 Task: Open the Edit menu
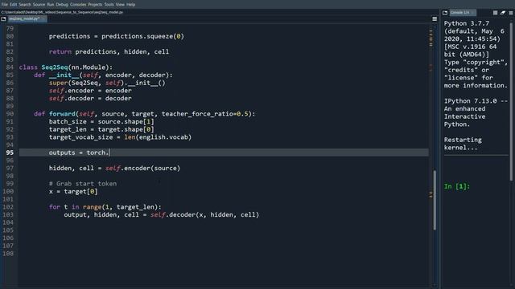tap(13, 5)
